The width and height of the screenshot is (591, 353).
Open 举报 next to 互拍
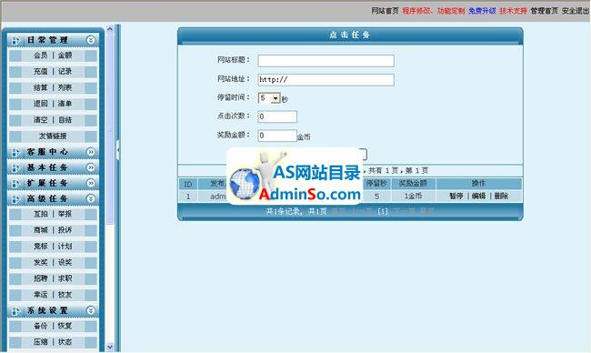click(65, 214)
